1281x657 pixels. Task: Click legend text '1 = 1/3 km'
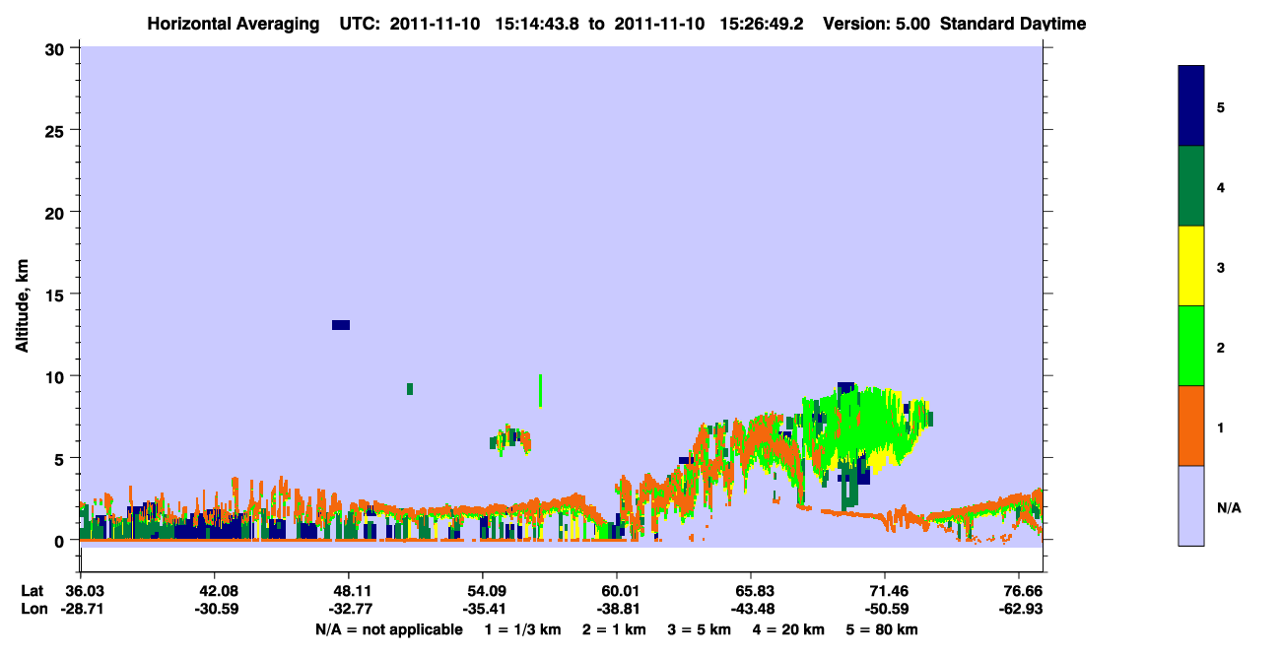(523, 629)
